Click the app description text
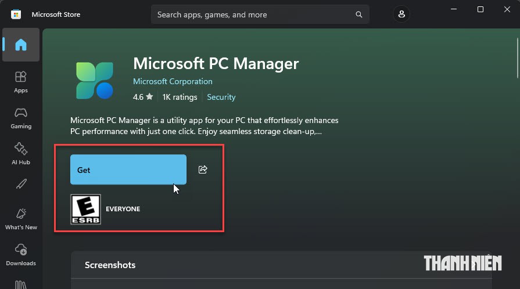520x289 pixels. [205, 126]
